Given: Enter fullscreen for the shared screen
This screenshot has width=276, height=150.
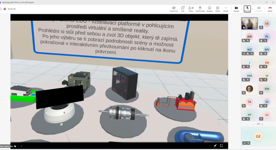Looking at the screenshot, I should (221, 146).
